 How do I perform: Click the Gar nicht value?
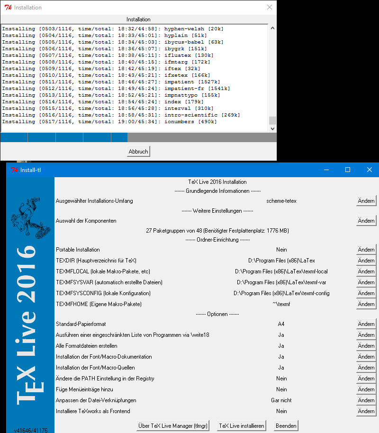[x=281, y=400]
